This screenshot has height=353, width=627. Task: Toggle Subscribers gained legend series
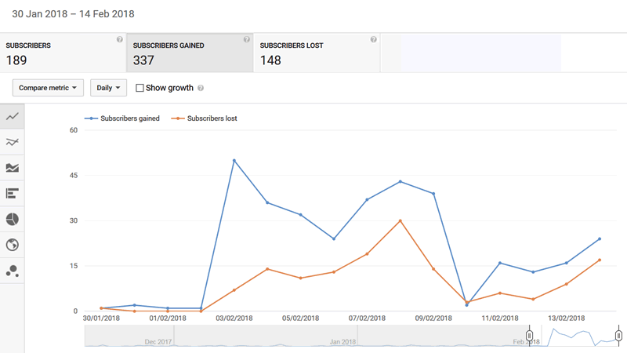click(125, 118)
